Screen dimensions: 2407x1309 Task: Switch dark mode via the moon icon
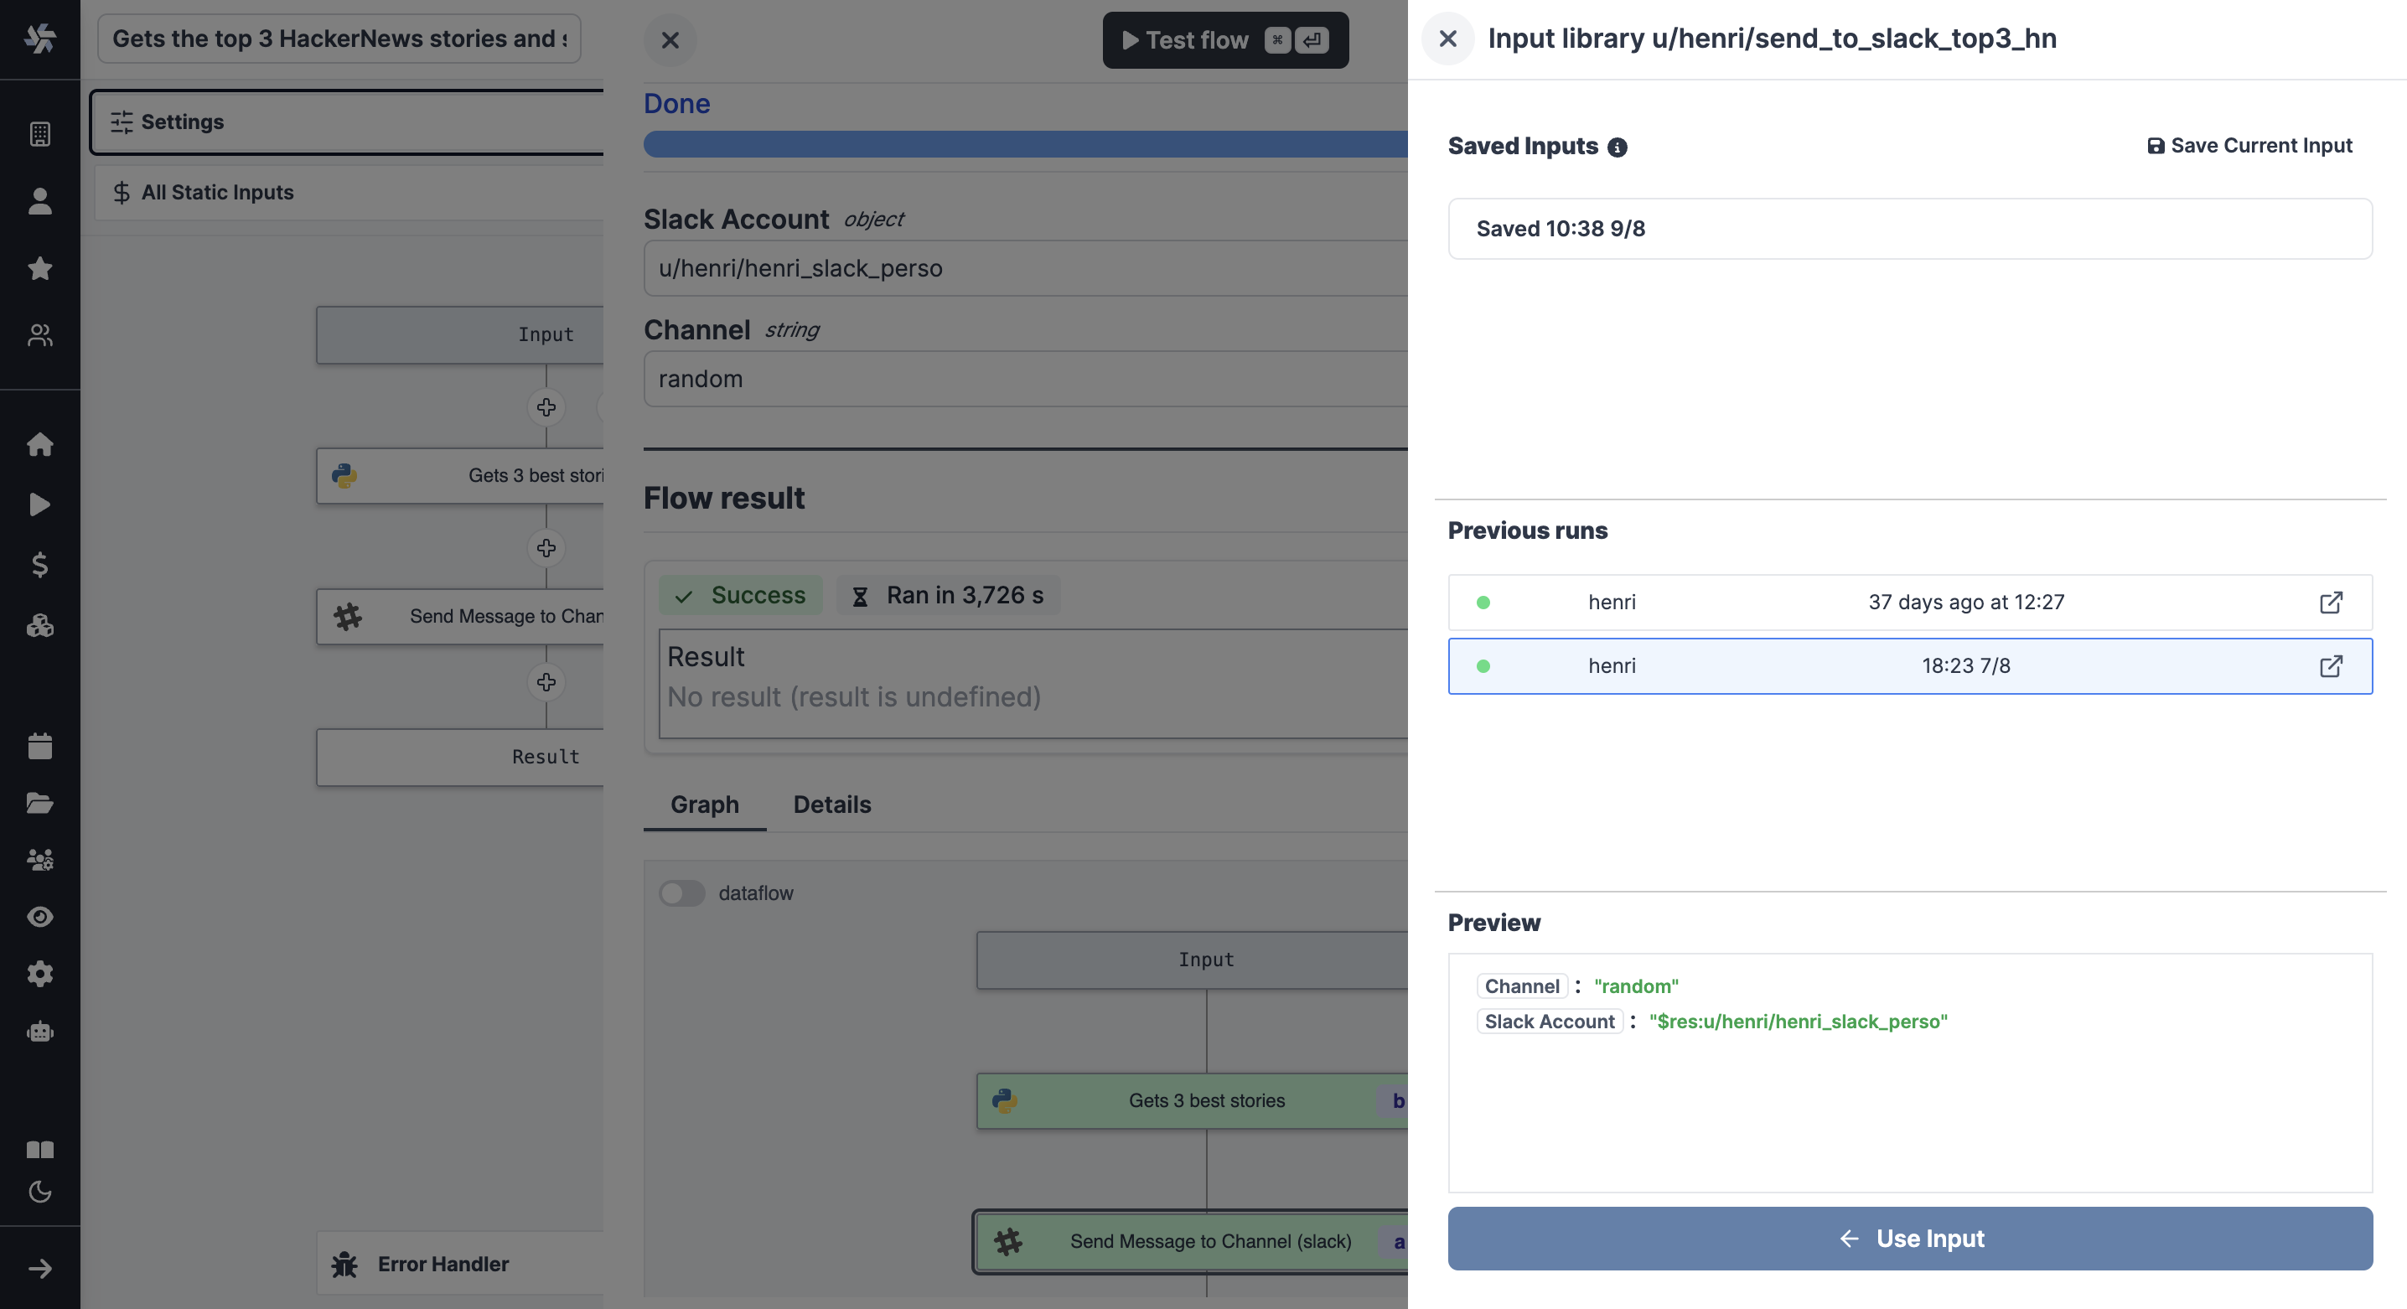pos(40,1192)
